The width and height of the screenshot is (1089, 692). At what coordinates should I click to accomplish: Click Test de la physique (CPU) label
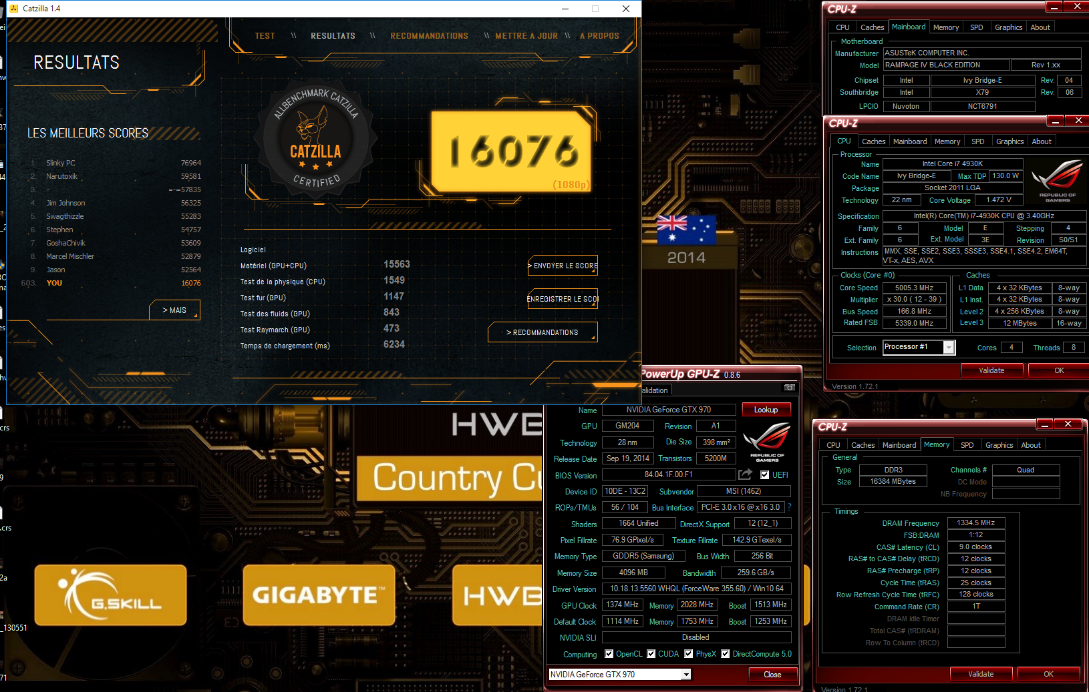click(283, 282)
